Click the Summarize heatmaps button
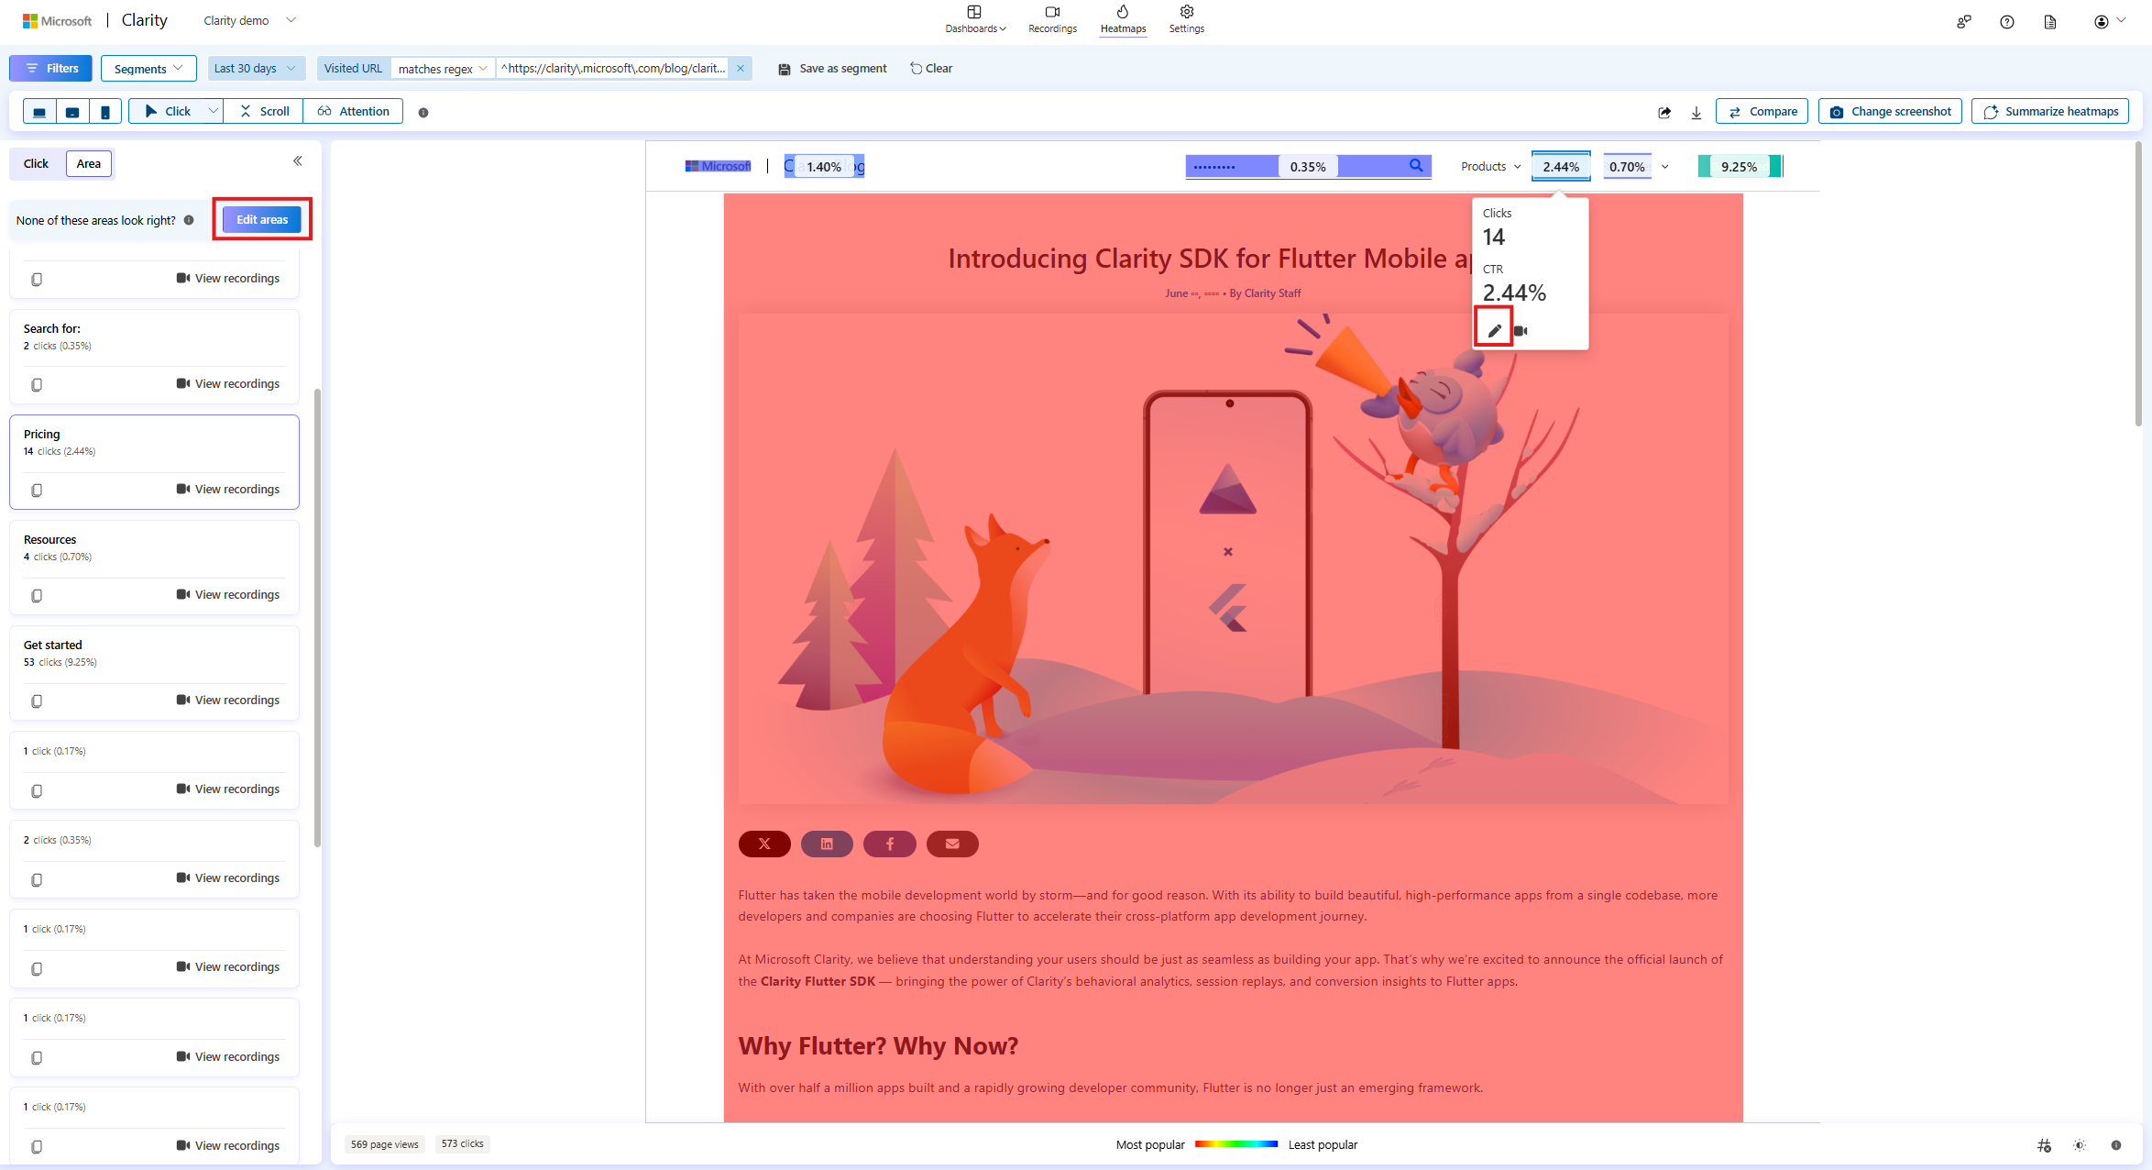This screenshot has height=1170, width=2152. (x=2050, y=112)
